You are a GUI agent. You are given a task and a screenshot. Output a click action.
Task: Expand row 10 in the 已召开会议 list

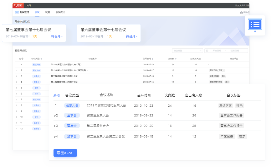coord(17,117)
